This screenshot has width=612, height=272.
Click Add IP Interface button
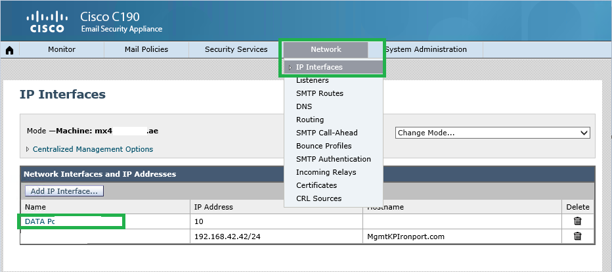point(64,191)
